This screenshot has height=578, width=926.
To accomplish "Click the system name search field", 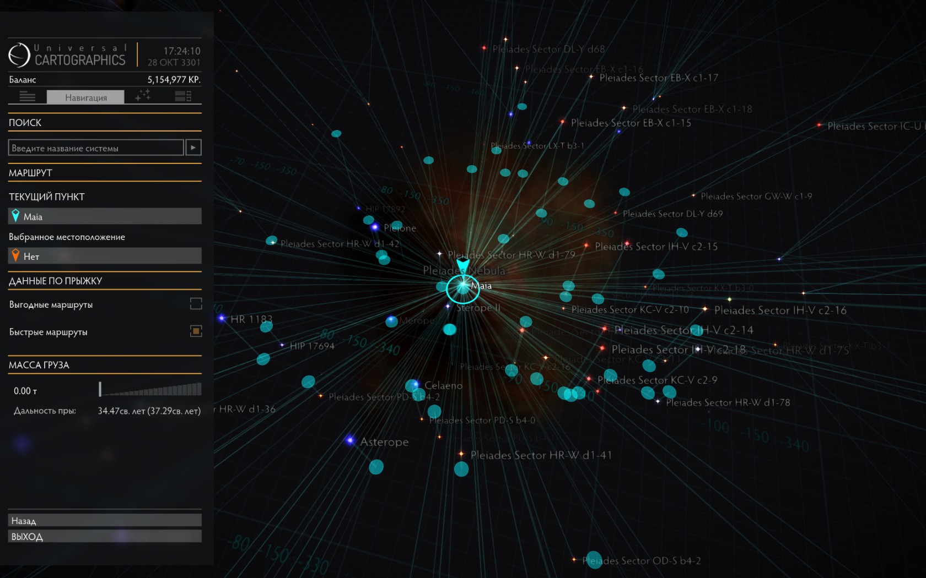I will click(96, 148).
